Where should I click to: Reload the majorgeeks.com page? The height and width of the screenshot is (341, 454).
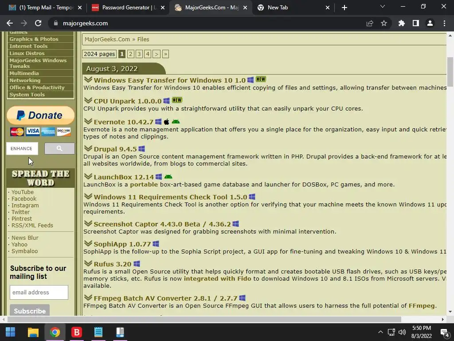point(38,23)
